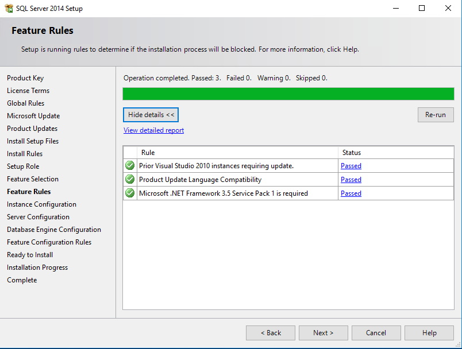The width and height of the screenshot is (462, 349).
Task: Close the SQL Server 2014 Setup window
Action: tap(448, 8)
